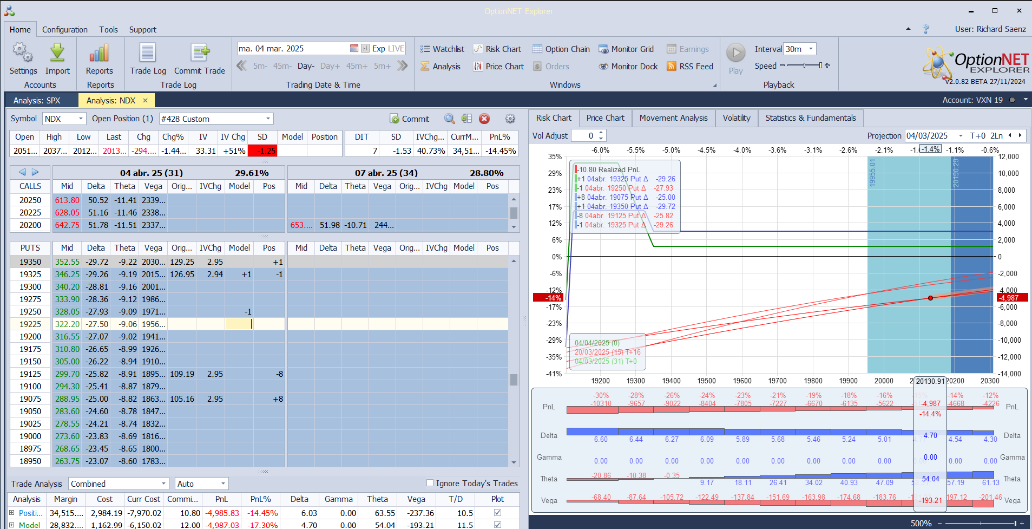Click the help question mark icon
Viewport: 1032px width, 529px height.
click(x=926, y=29)
